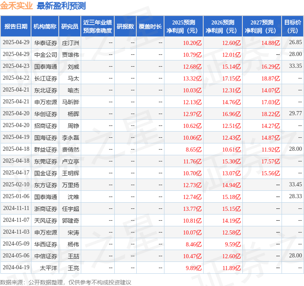304x286 pixels.
Task: Select 华西证券 institution cell
Action: point(46,244)
